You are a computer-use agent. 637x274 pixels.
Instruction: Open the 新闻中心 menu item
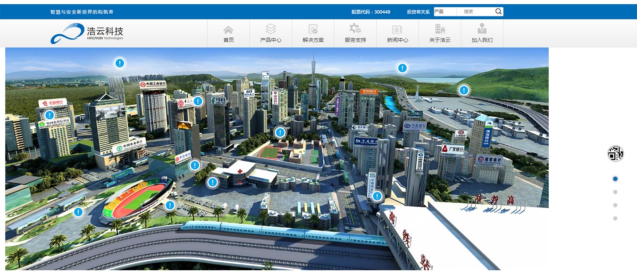[397, 33]
